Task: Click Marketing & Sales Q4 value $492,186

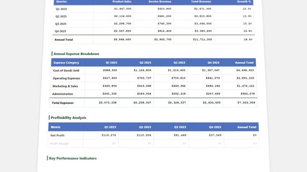Action: click(x=213, y=86)
